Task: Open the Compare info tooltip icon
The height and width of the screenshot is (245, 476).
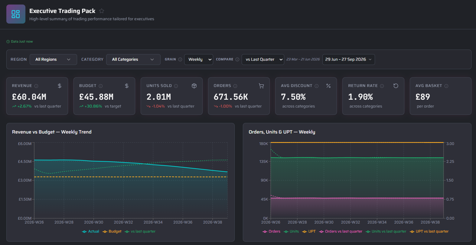Action: 237,60
